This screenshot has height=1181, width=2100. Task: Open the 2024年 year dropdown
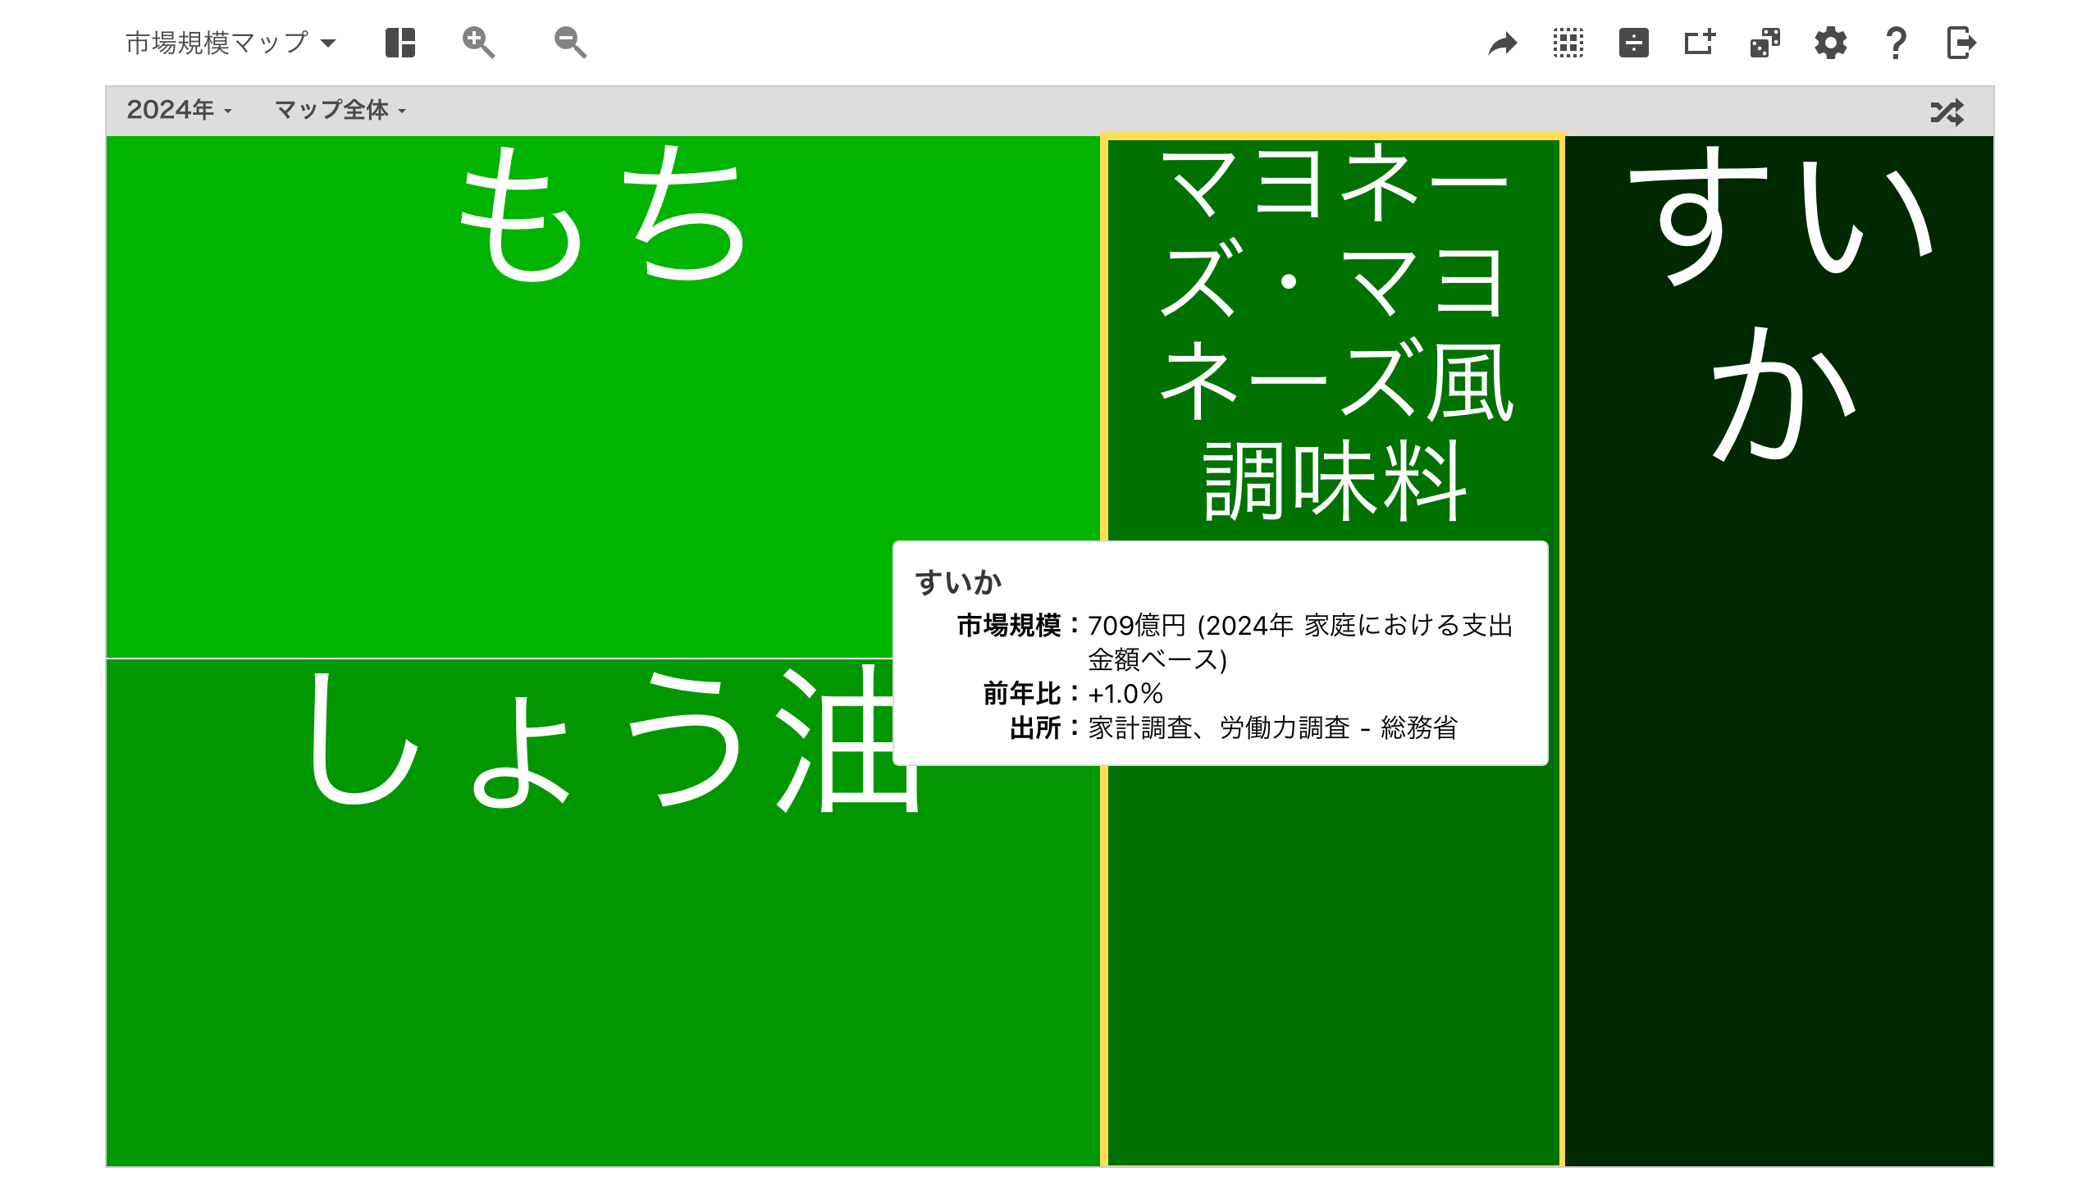[x=179, y=110]
